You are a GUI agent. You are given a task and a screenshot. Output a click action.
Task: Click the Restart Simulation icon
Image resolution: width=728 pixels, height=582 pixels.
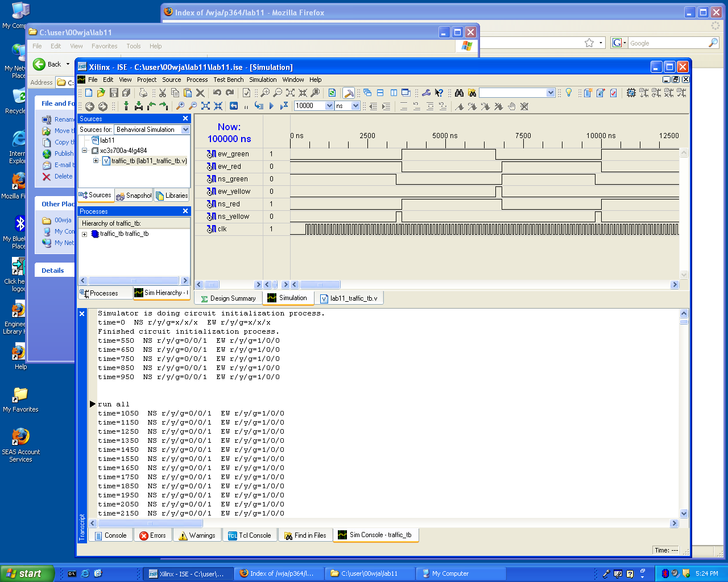(234, 106)
